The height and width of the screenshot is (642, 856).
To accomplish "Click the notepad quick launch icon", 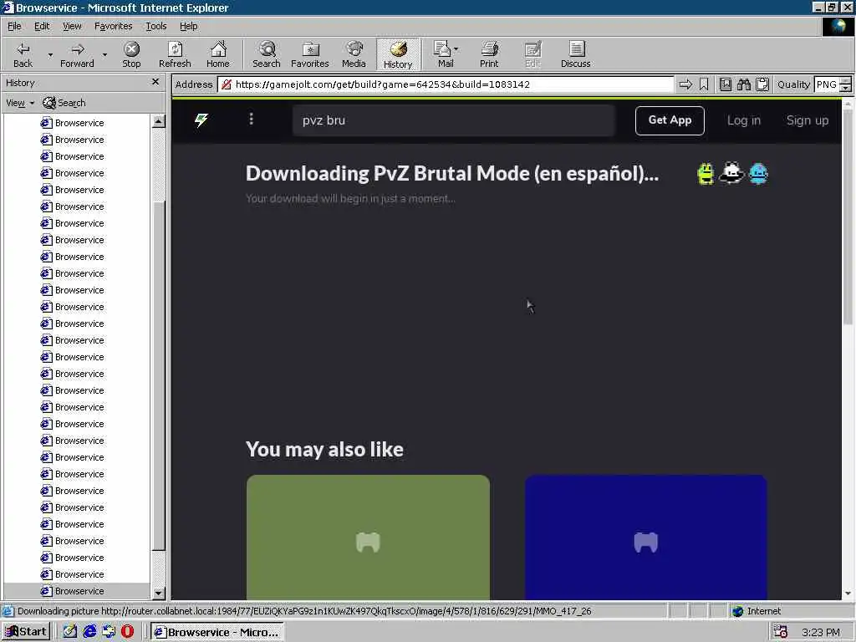I will pyautogui.click(x=70, y=632).
